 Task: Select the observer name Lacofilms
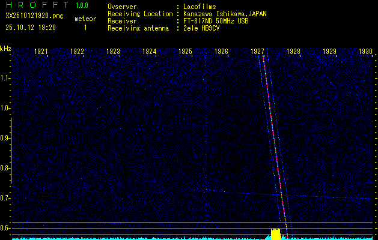tap(200, 7)
